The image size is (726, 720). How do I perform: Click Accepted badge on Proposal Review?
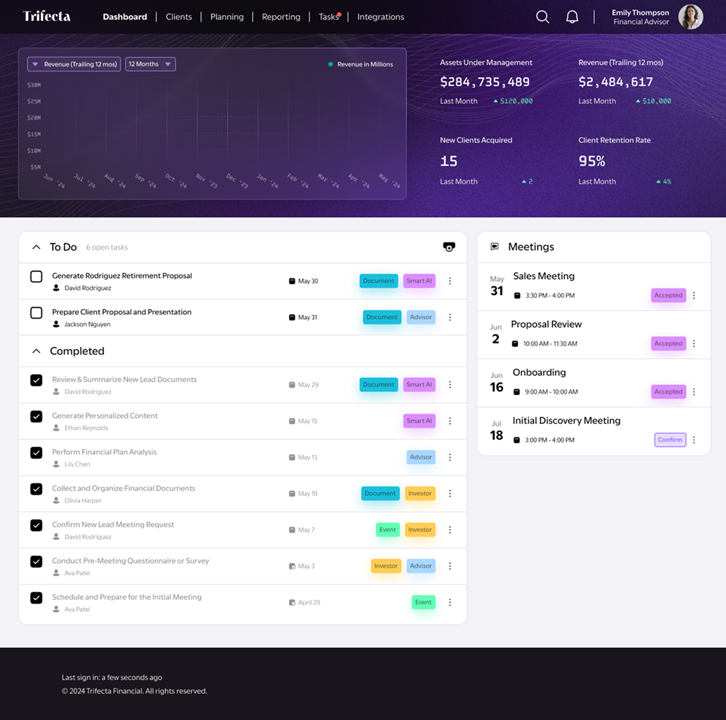pos(669,343)
